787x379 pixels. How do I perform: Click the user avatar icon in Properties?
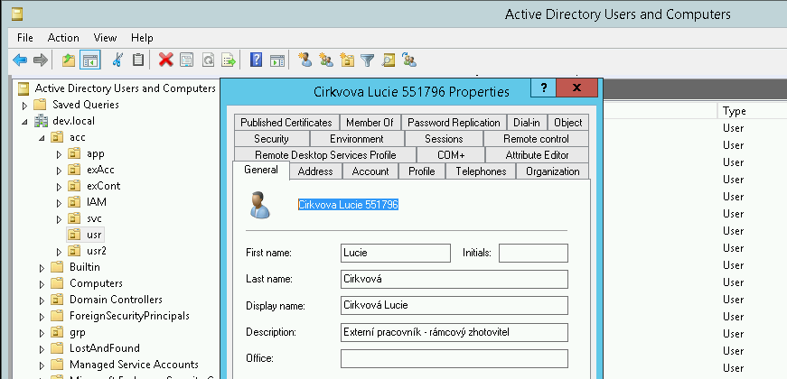coord(260,205)
